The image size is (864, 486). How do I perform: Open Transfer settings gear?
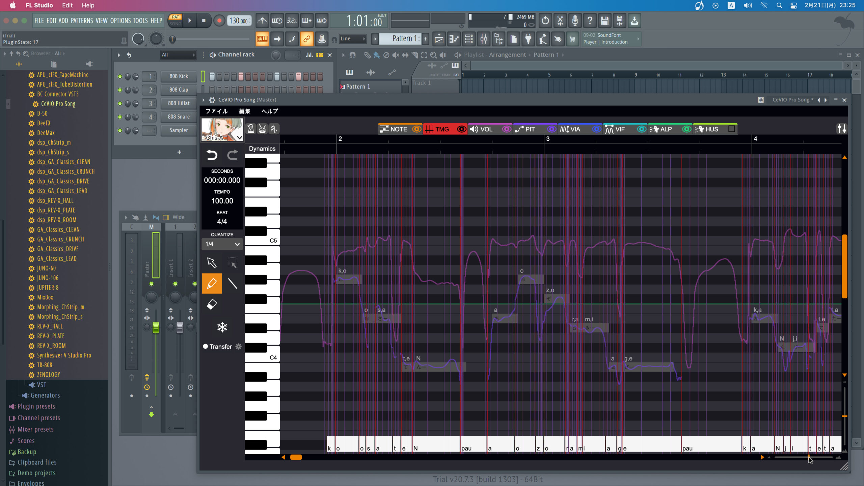click(239, 347)
